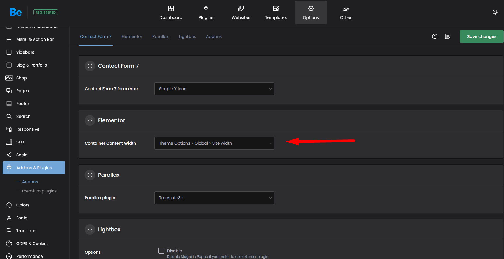Open Dashboard from top navigation
Viewport: 504px width, 259px height.
171,12
